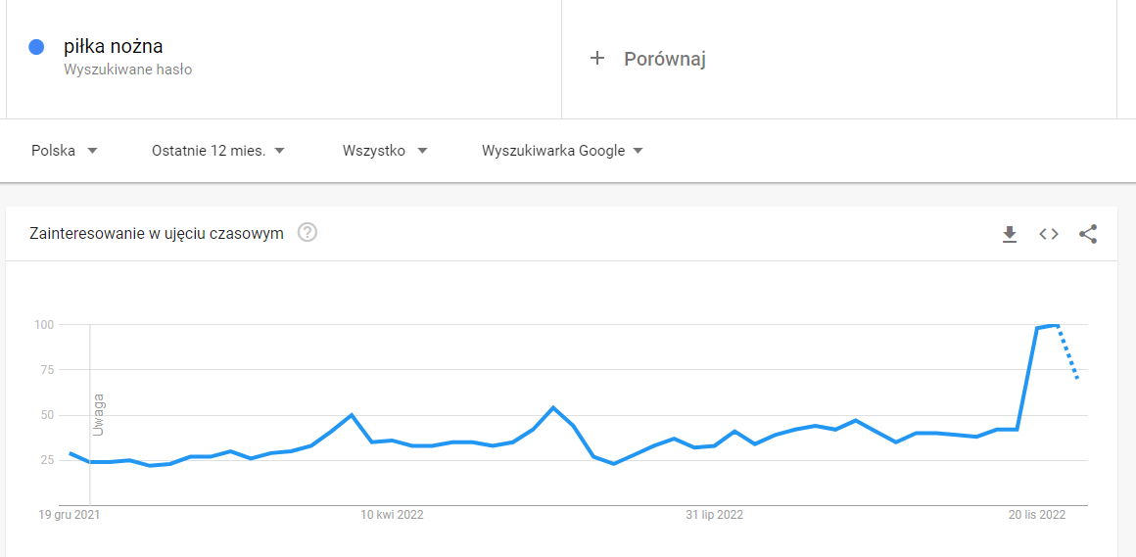Click the Porównaj compare button

point(664,59)
